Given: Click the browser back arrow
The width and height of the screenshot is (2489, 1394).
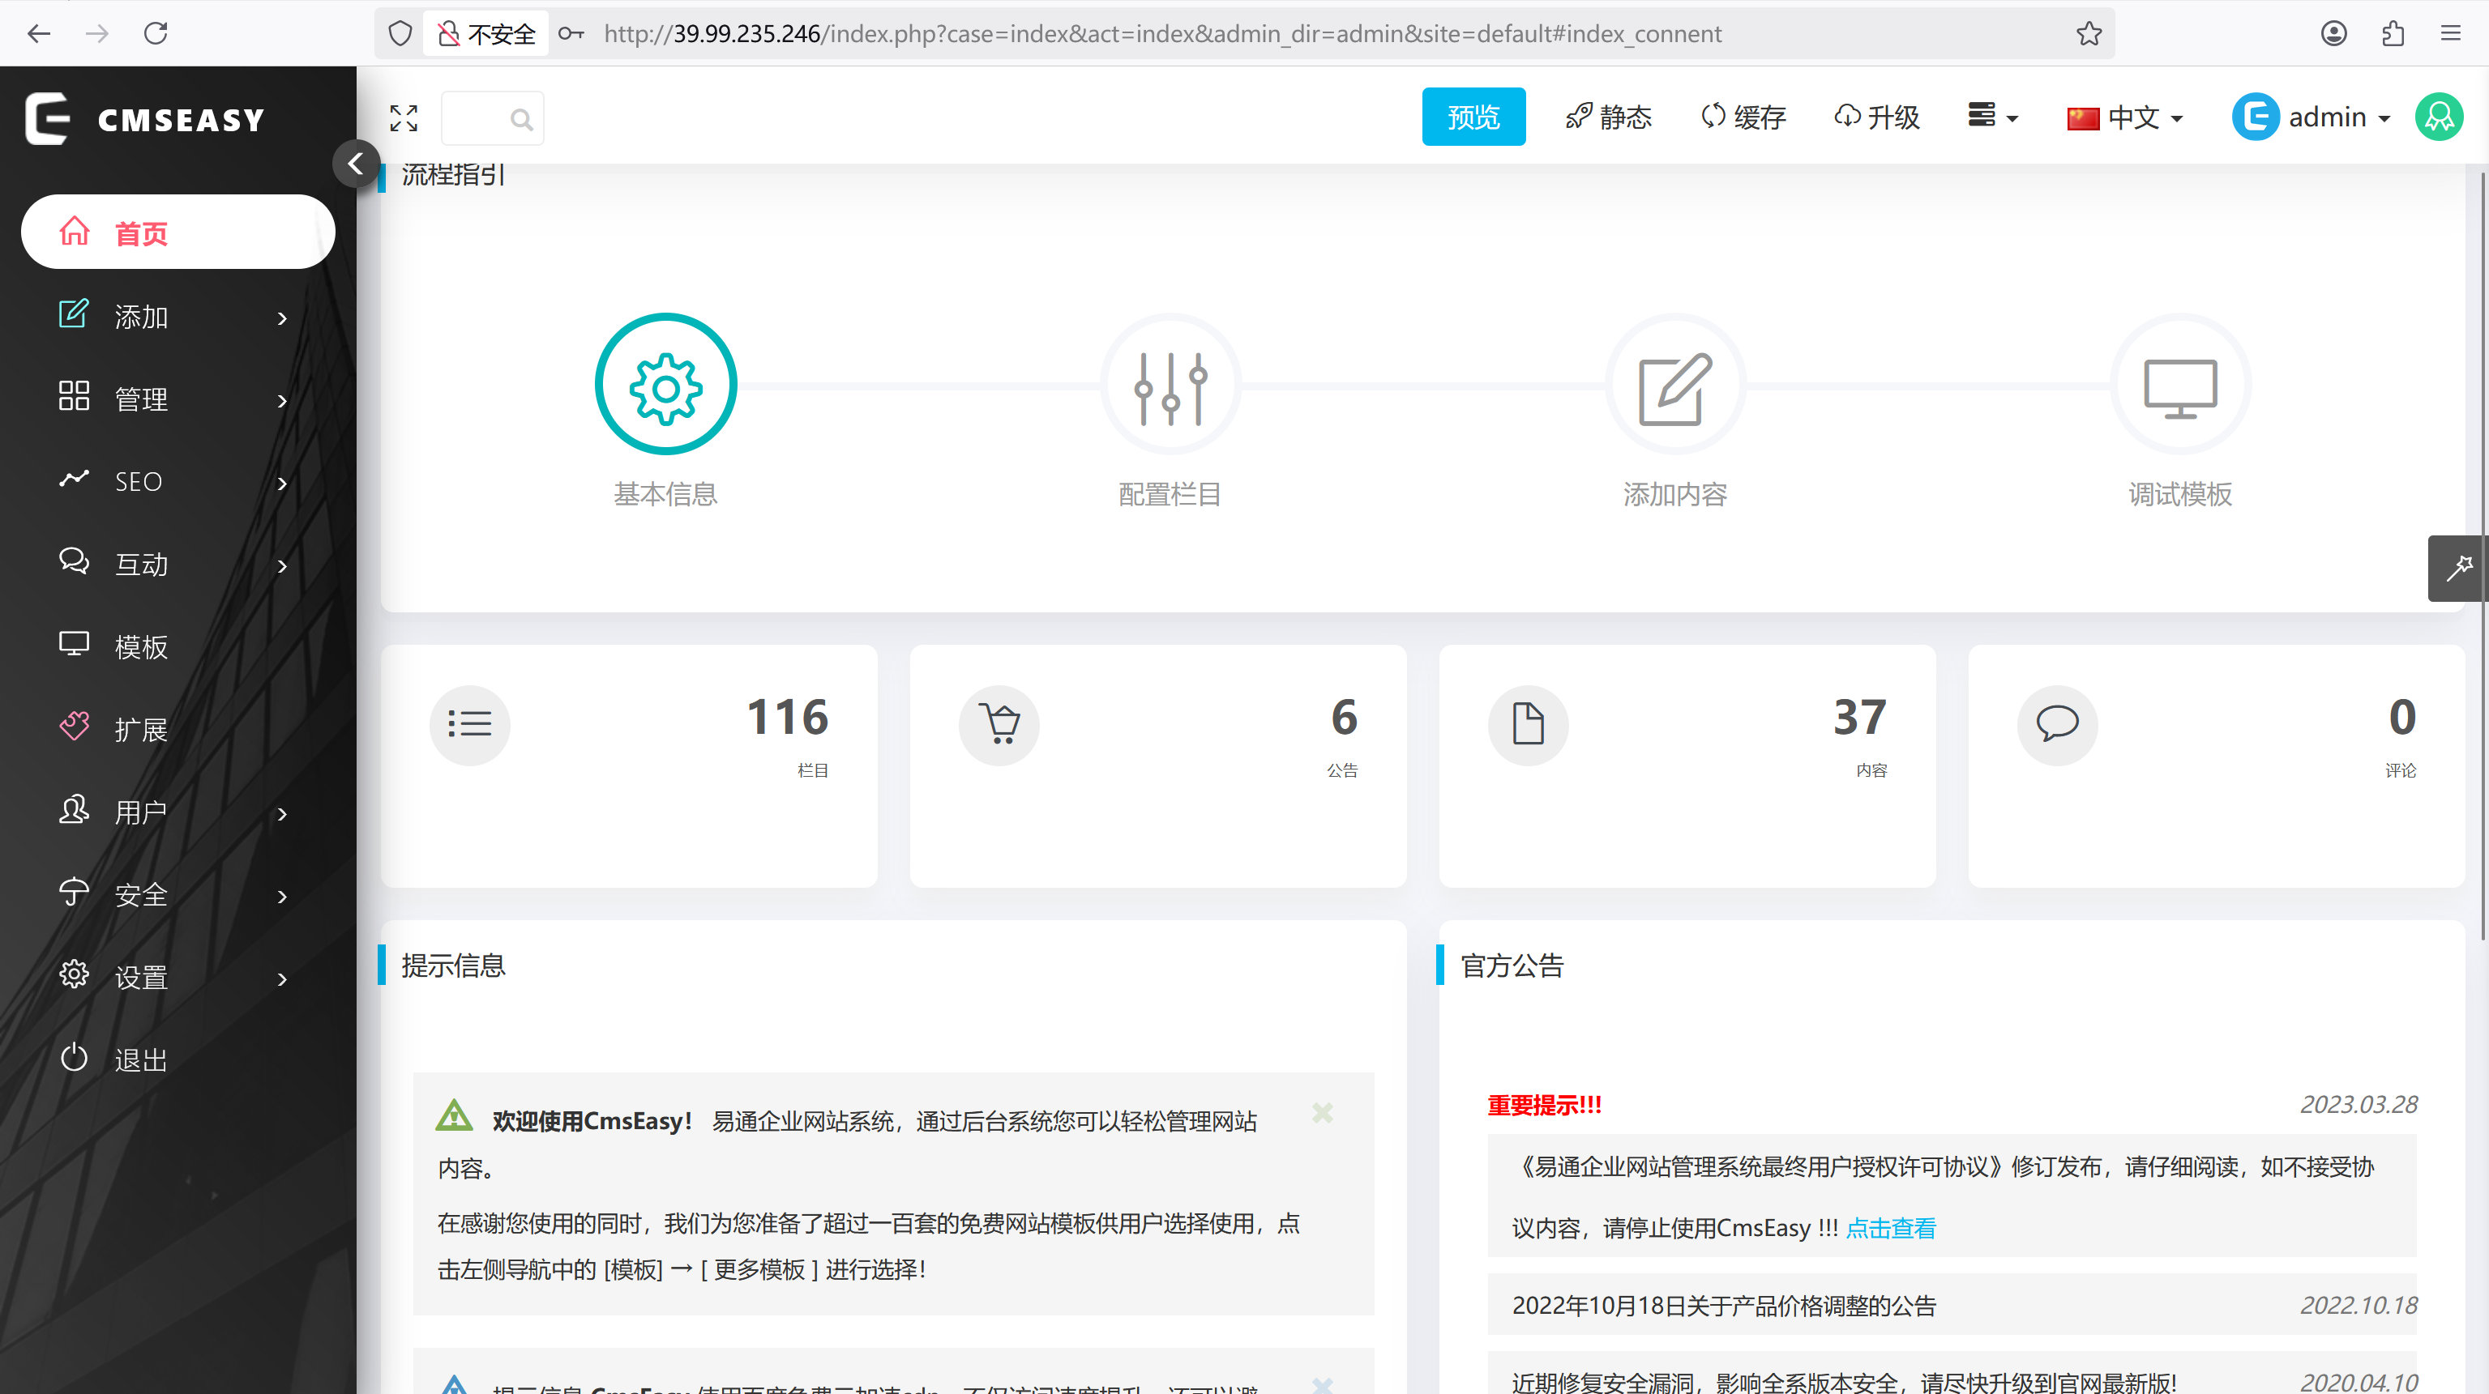Looking at the screenshot, I should tap(39, 34).
